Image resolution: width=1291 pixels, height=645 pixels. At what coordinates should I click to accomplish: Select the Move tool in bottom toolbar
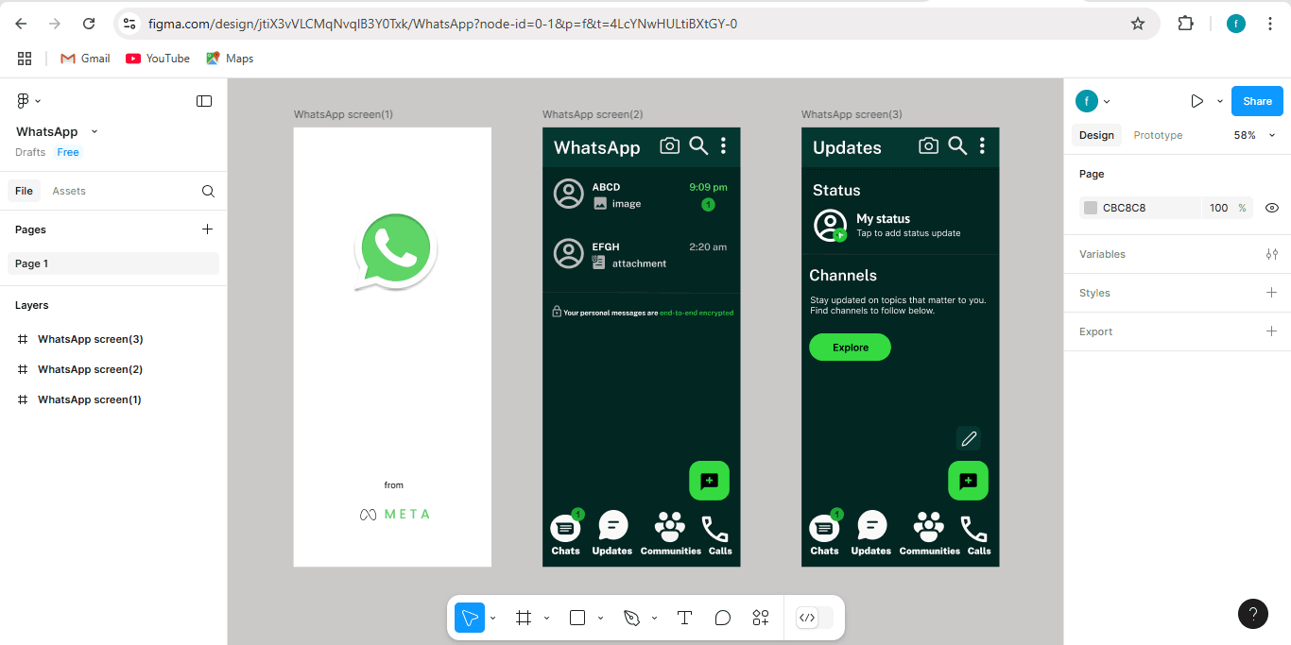click(x=469, y=618)
